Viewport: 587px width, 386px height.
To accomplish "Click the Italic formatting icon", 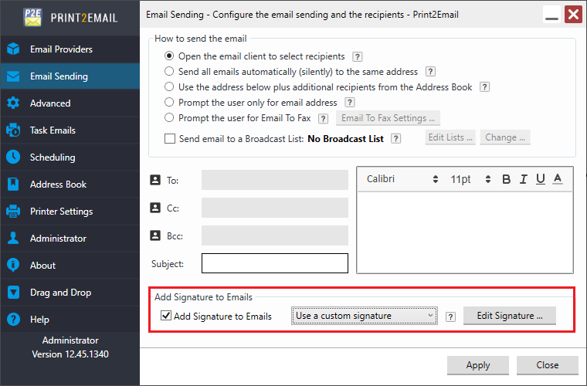I will coord(524,179).
